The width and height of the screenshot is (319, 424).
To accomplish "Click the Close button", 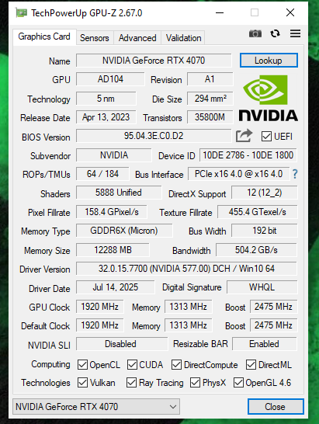I will (x=276, y=406).
